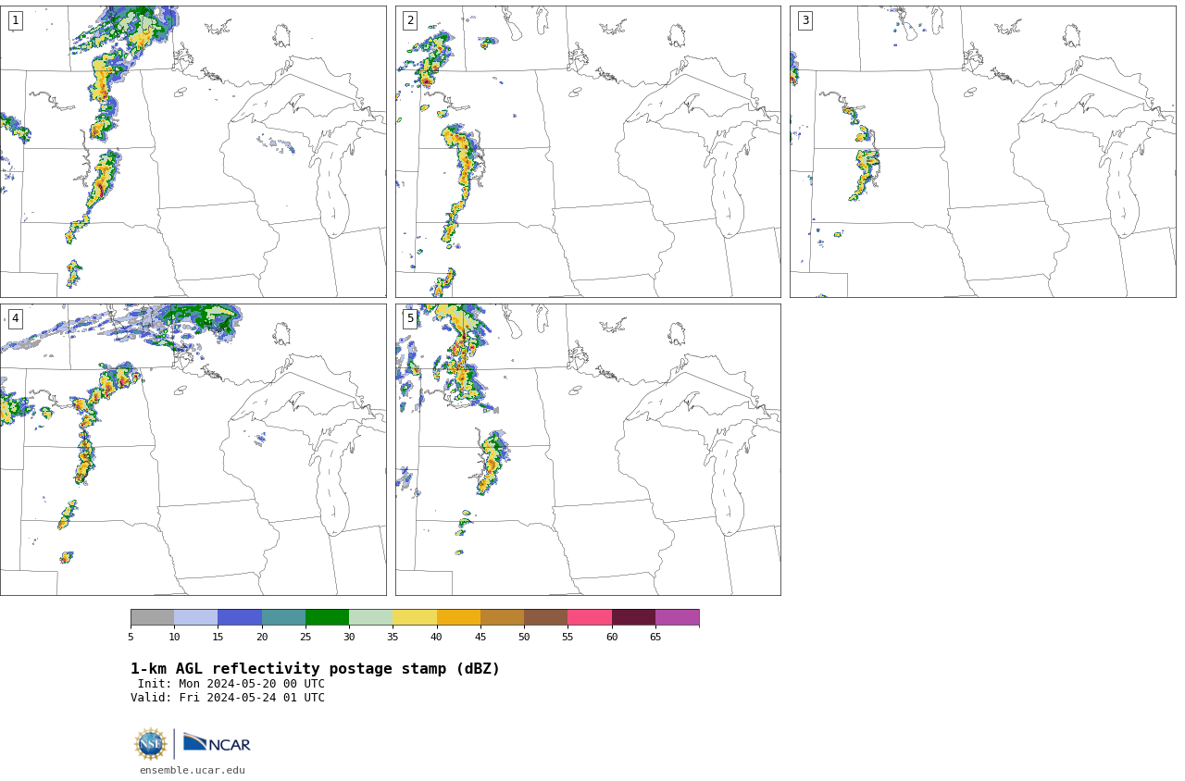Click the purple 65+ dBZ swatch

click(677, 617)
